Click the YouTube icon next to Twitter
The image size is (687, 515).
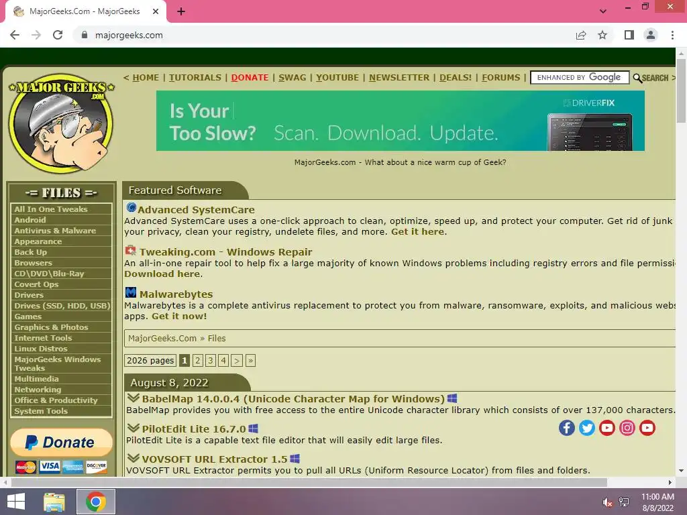click(x=606, y=428)
